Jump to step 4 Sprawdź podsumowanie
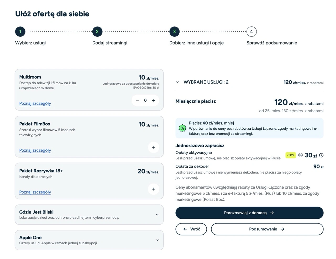Image resolution: width=336 pixels, height=259 pixels. (x=251, y=32)
